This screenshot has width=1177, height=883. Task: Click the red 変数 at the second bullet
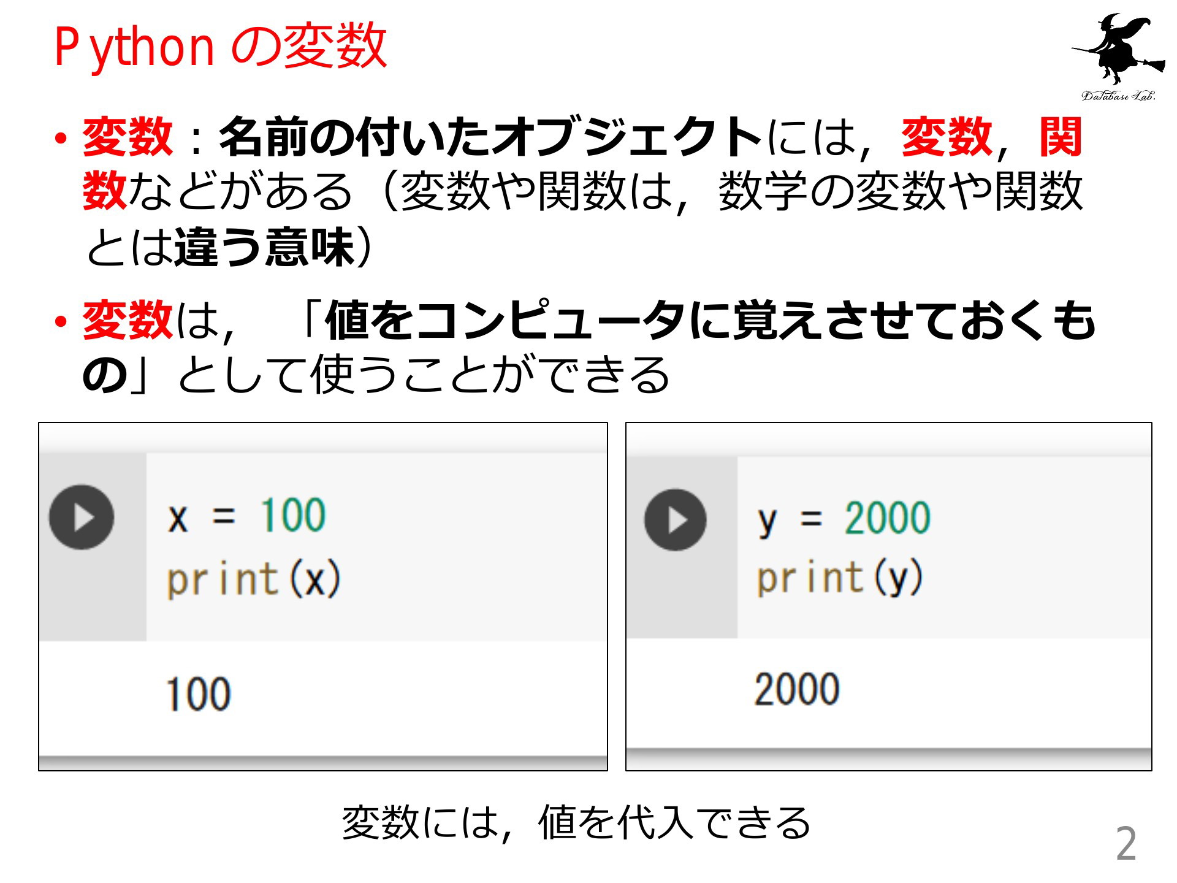pyautogui.click(x=128, y=320)
